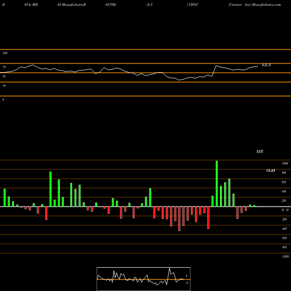Click the MR axis label 80
Screen dimensions: 291x291
284,173
